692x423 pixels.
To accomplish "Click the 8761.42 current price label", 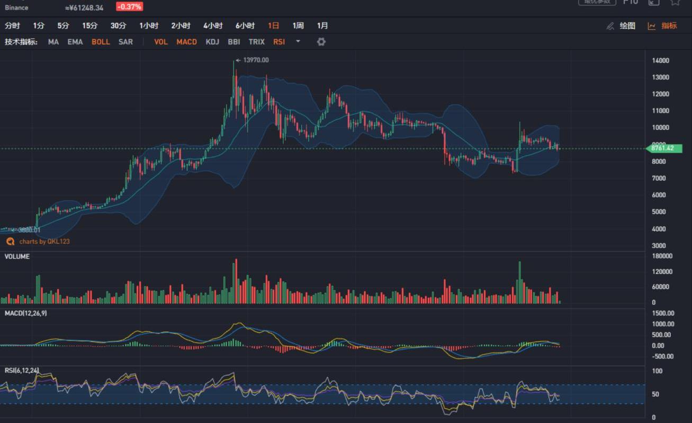I will click(662, 149).
